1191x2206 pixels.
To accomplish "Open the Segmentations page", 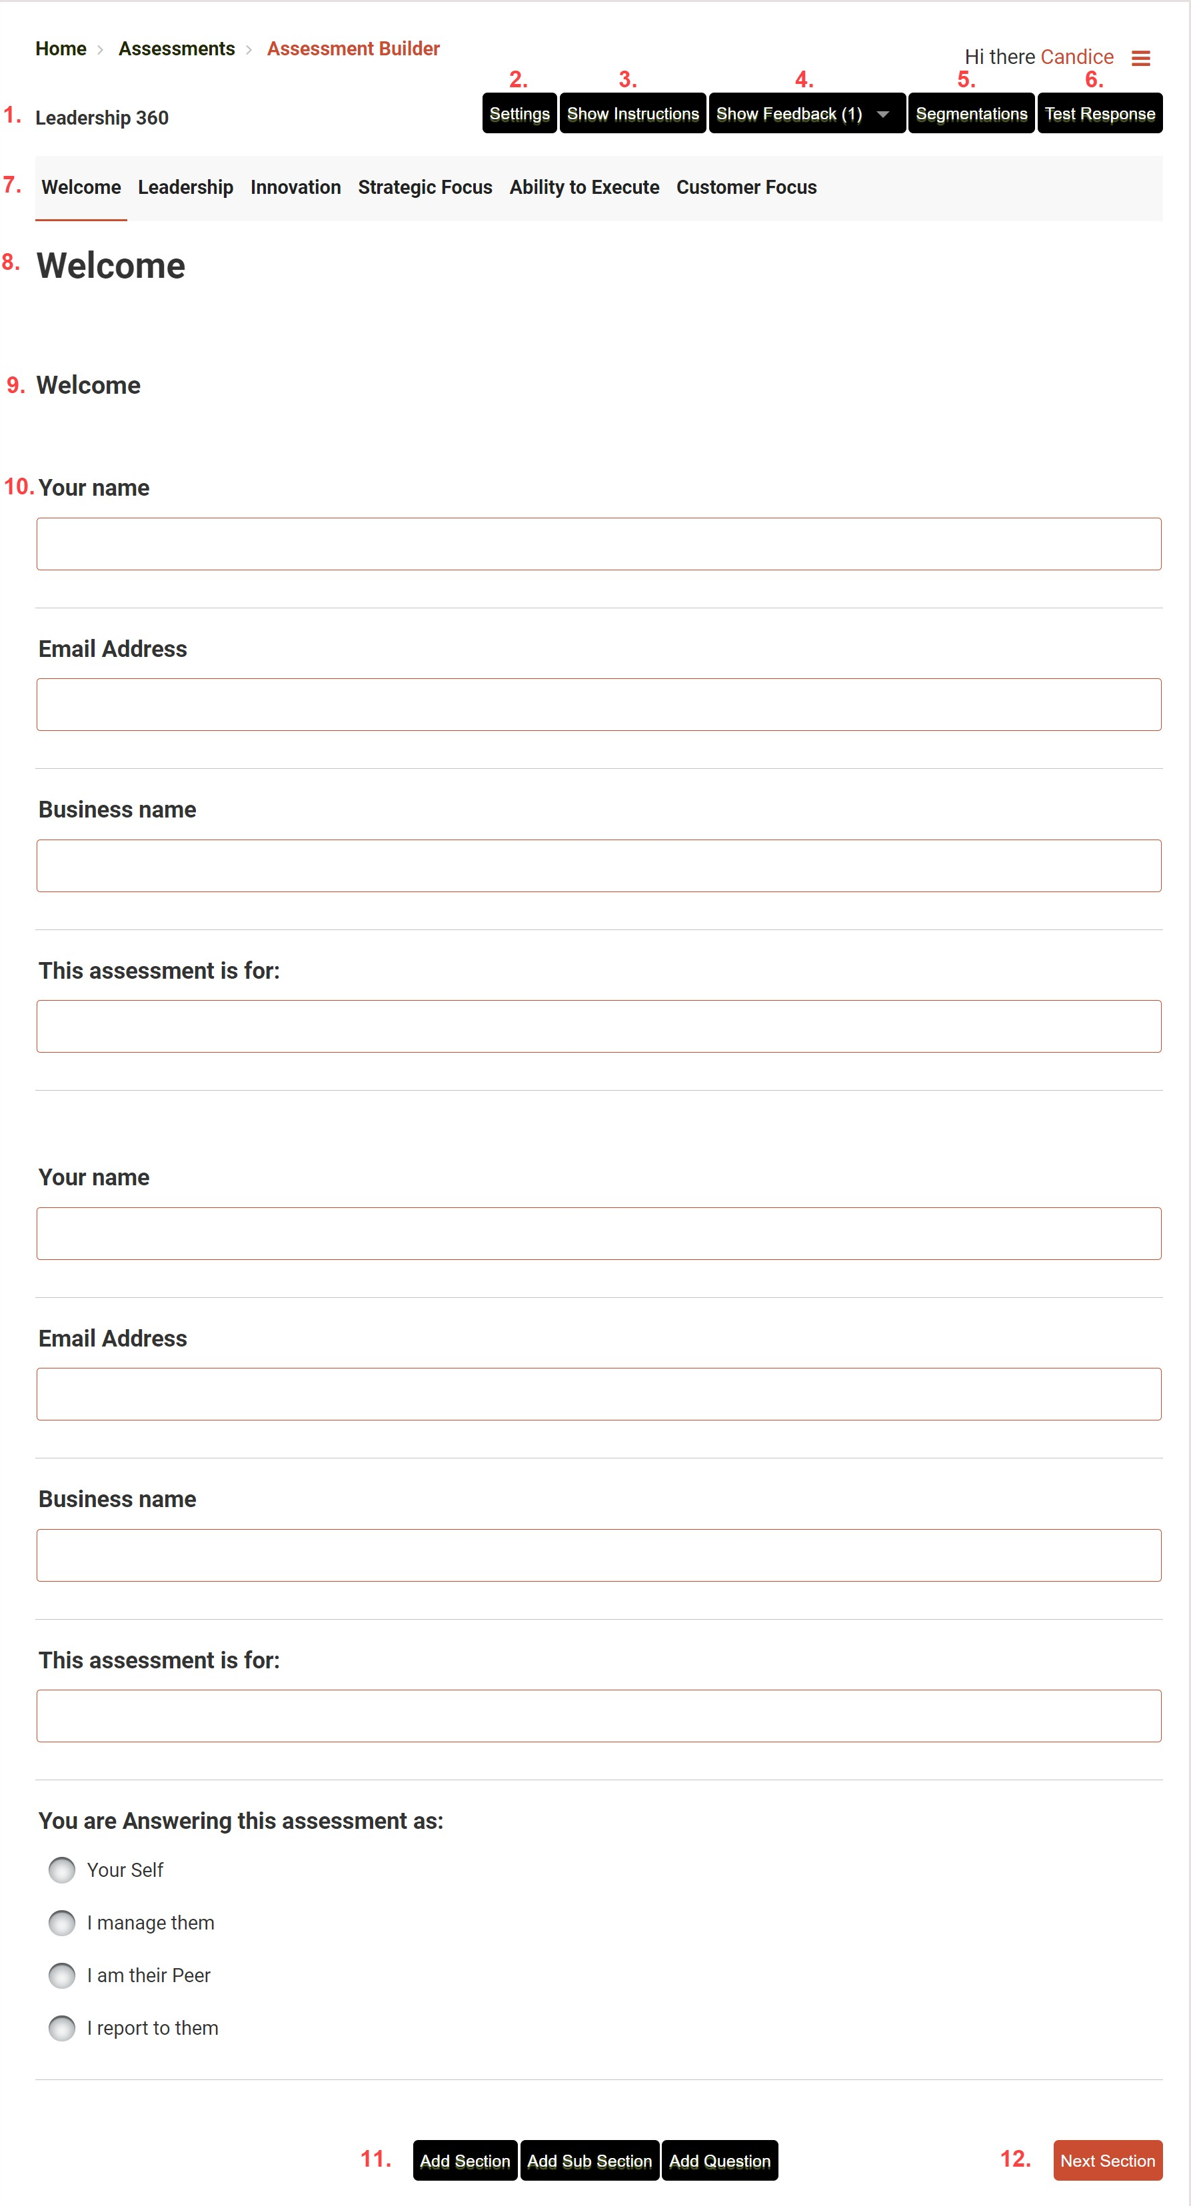I will [971, 114].
